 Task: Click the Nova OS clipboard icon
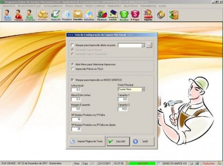[56, 15]
